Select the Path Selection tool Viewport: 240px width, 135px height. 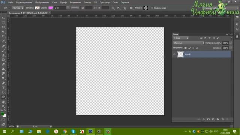click(x=3, y=93)
